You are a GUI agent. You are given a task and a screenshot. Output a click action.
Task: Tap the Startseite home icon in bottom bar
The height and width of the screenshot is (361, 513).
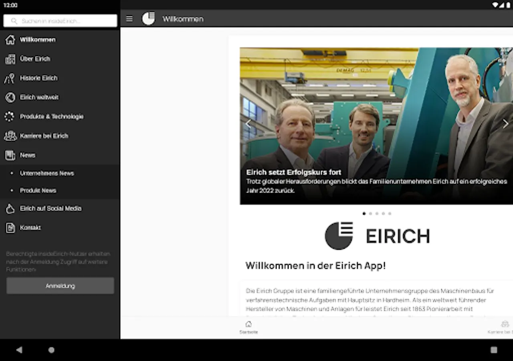click(x=248, y=324)
